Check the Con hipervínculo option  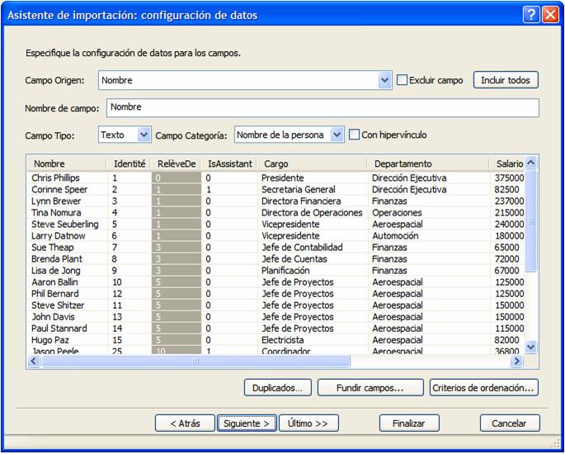[x=354, y=135]
